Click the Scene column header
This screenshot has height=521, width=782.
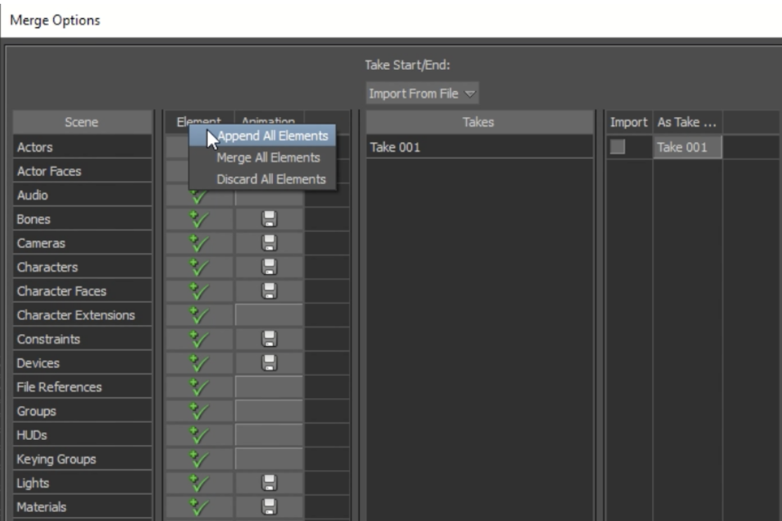click(x=81, y=122)
